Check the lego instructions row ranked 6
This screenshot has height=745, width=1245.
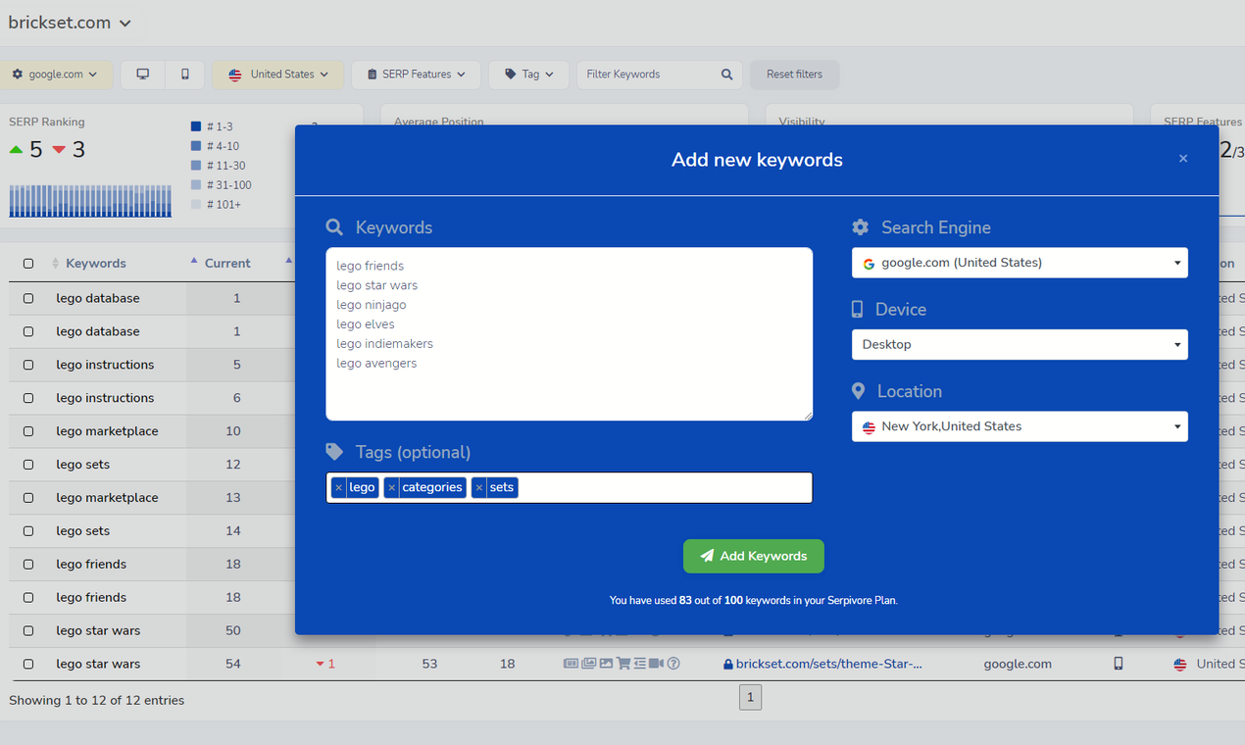pyautogui.click(x=28, y=398)
